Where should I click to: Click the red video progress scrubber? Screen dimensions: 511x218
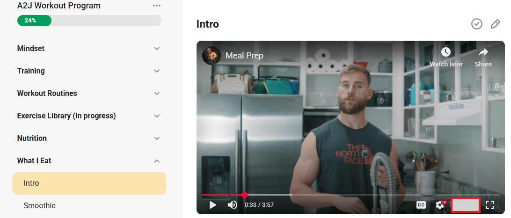(244, 195)
